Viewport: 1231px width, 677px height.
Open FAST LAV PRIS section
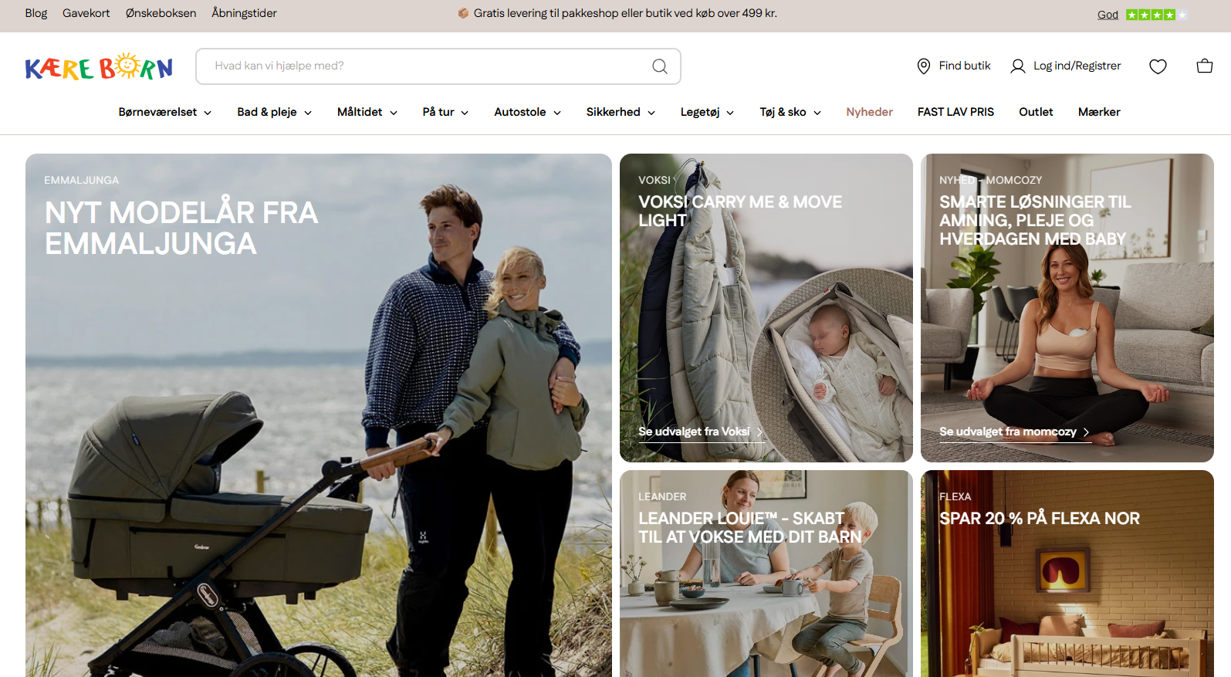955,112
